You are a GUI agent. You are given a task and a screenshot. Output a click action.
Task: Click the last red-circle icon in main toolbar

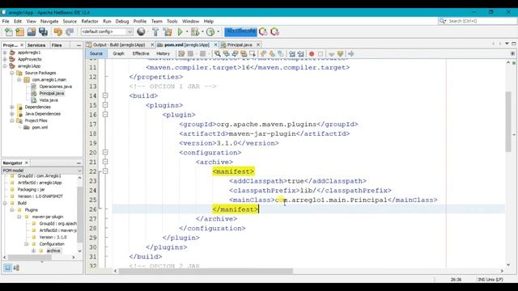[x=275, y=32]
